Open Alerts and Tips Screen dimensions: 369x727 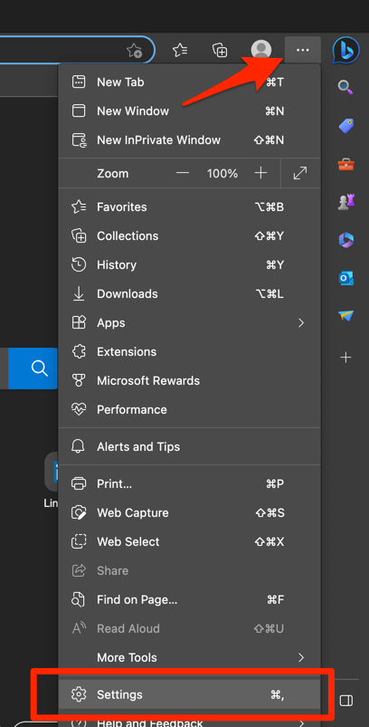tap(189, 447)
